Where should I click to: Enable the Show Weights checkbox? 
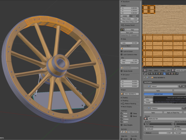coord(122,125)
